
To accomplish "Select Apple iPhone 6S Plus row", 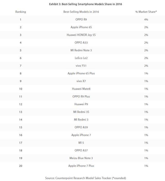I will 81,73.
